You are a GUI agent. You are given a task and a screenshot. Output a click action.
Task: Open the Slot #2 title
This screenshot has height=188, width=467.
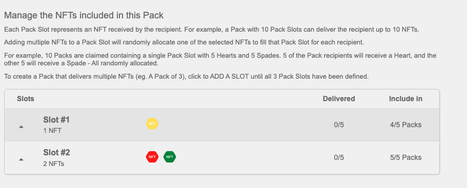coord(56,153)
